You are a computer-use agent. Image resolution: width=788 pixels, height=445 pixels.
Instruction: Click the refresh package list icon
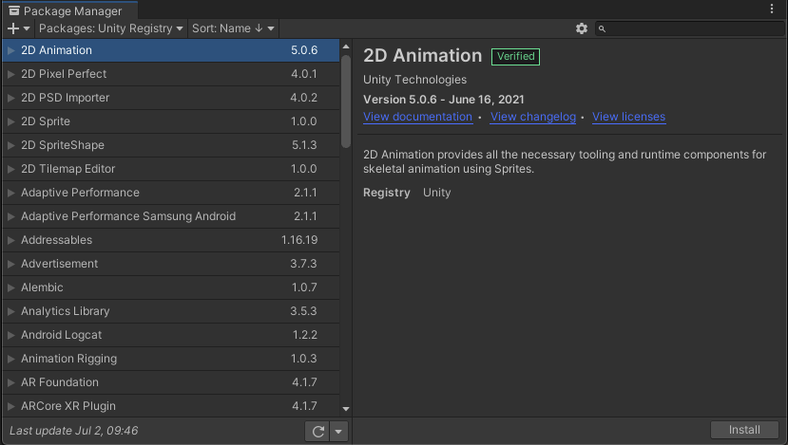click(x=317, y=431)
